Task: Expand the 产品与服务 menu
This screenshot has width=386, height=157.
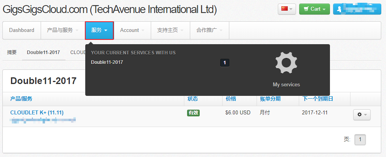Action: click(x=63, y=30)
